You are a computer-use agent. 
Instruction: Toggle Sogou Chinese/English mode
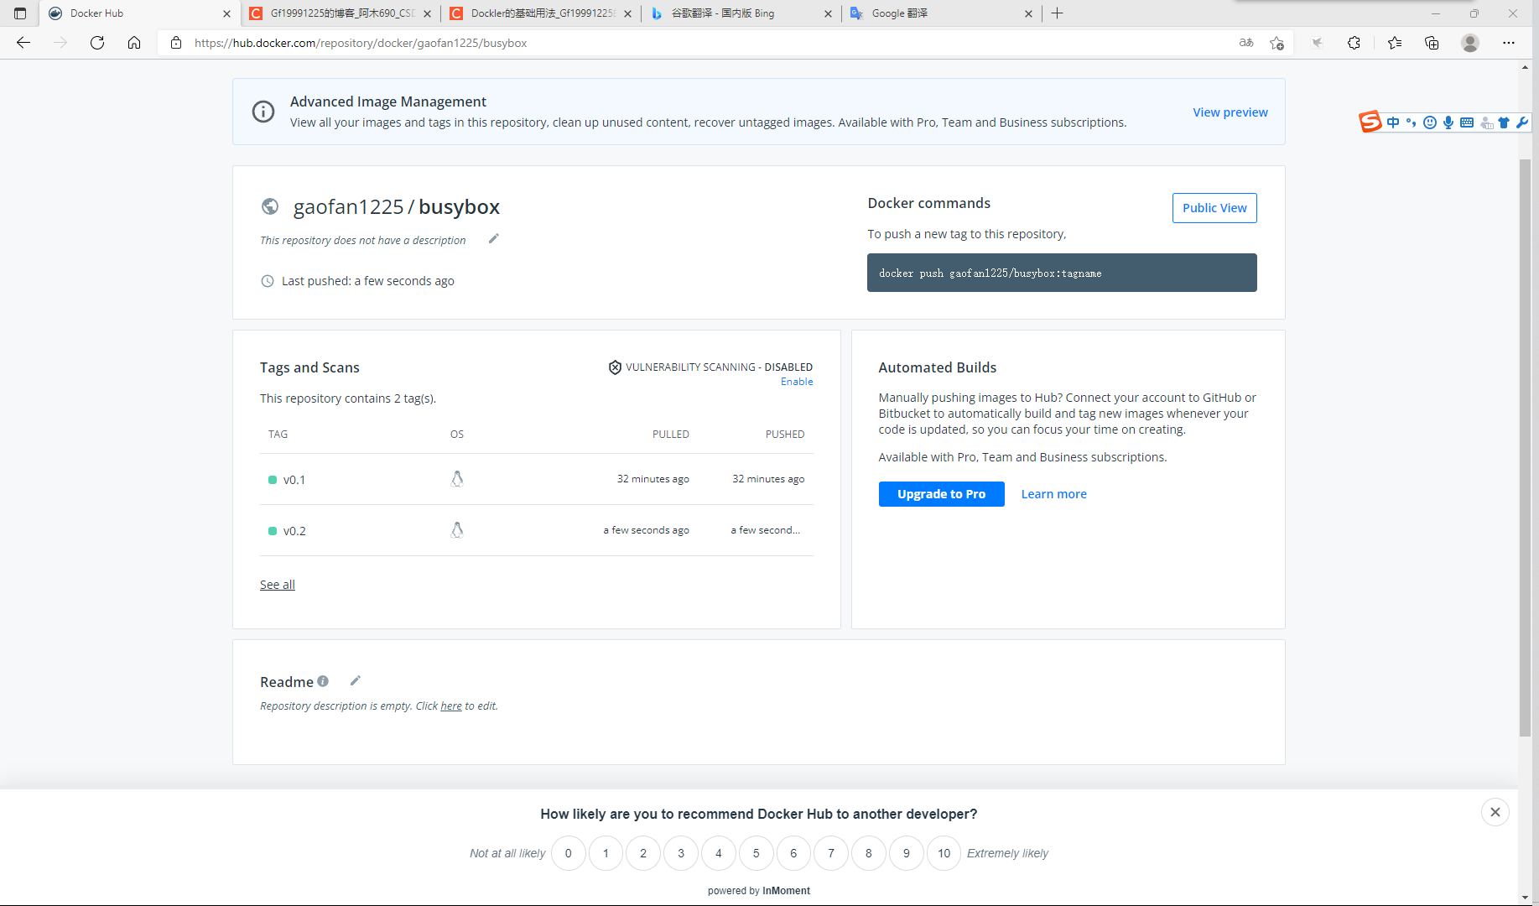point(1393,122)
